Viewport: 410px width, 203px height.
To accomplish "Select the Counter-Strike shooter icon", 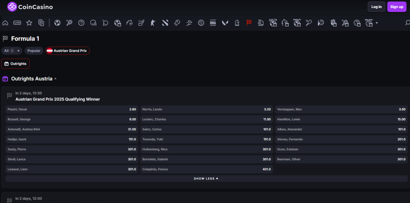I will tap(153, 23).
